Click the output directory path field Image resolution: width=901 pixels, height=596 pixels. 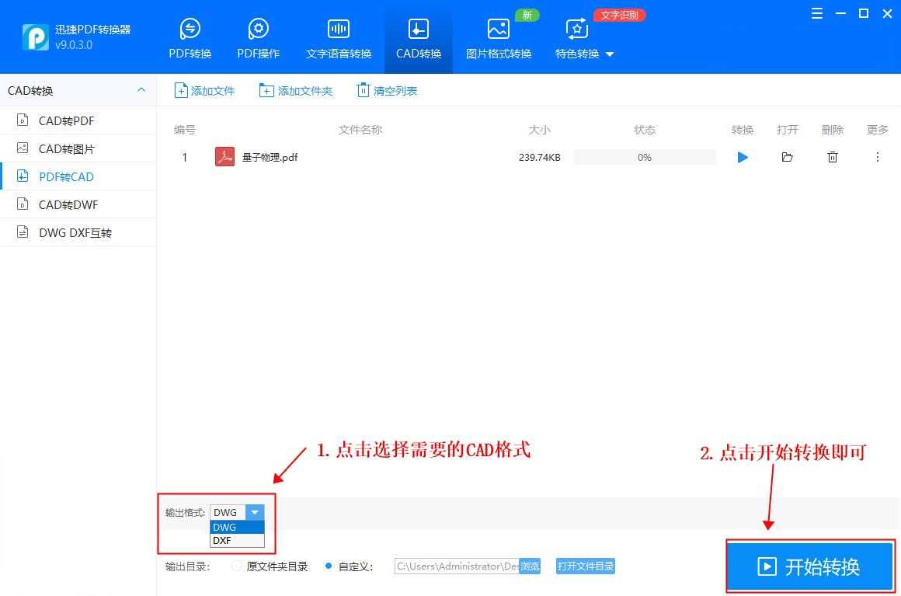click(450, 566)
